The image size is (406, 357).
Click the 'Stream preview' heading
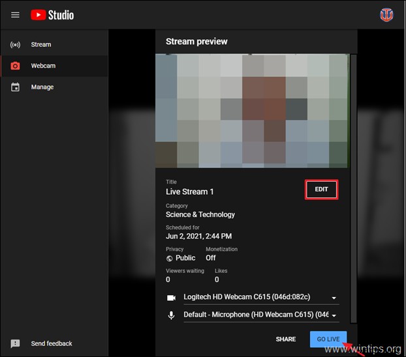[x=196, y=42]
